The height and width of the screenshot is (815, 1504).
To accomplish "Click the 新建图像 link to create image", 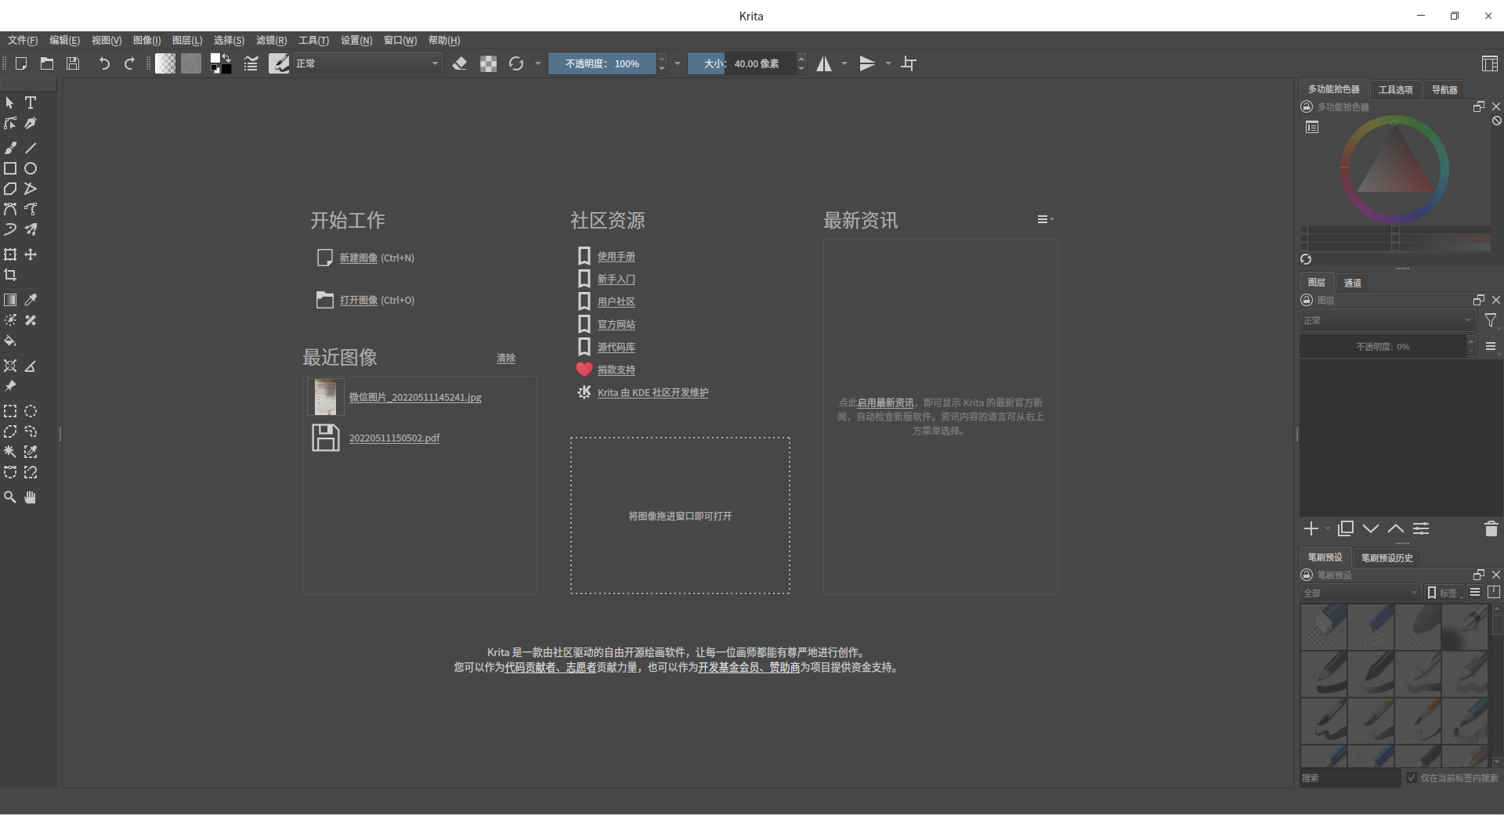I will point(357,258).
